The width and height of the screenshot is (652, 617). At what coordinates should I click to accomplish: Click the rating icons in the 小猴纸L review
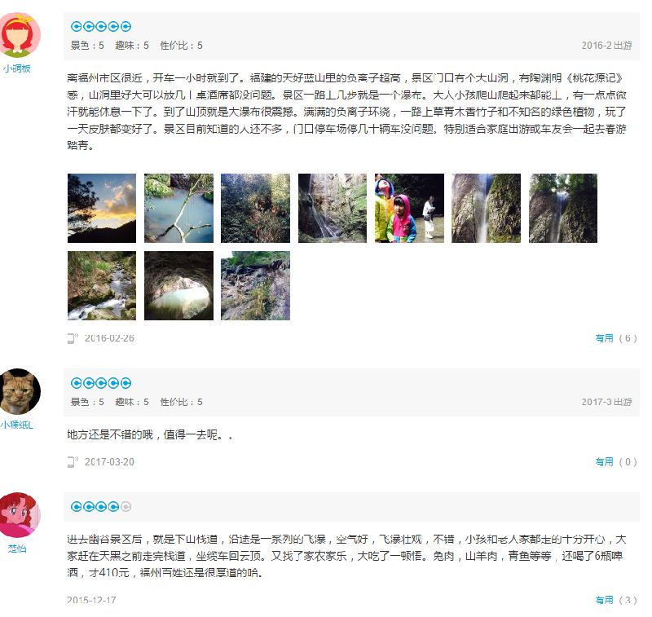click(101, 383)
